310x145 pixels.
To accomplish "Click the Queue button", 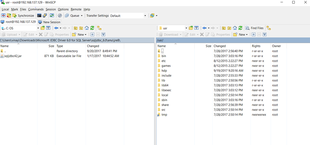I will [x=72, y=16].
